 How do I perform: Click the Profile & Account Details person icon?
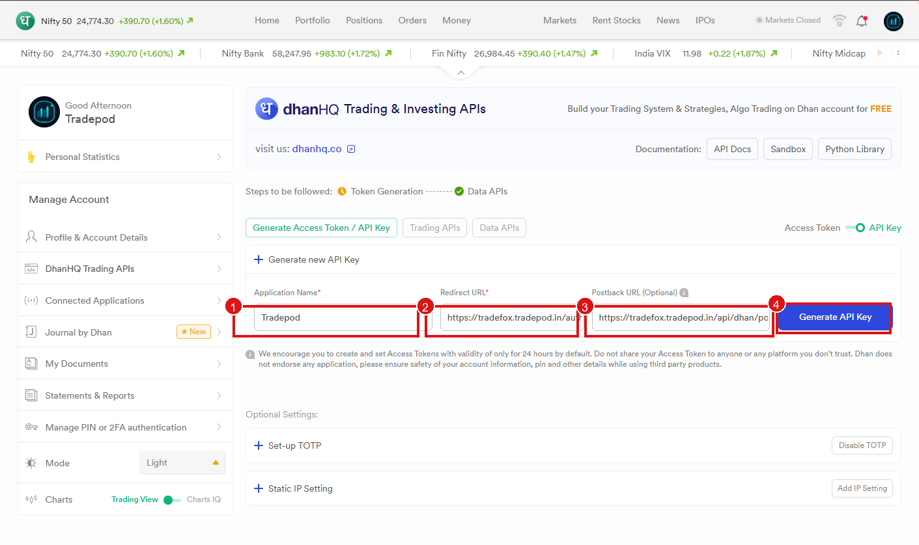[31, 237]
